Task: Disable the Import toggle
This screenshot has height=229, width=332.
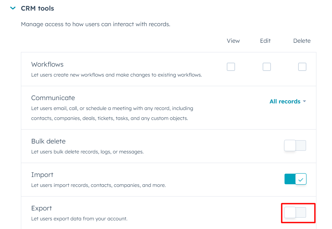Action: 295,179
